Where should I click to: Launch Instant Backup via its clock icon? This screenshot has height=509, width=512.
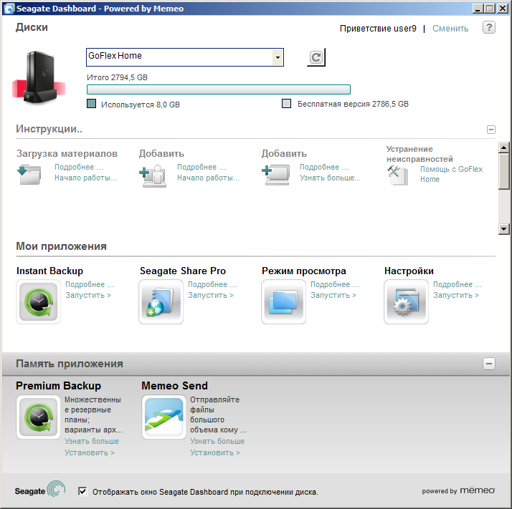(38, 301)
